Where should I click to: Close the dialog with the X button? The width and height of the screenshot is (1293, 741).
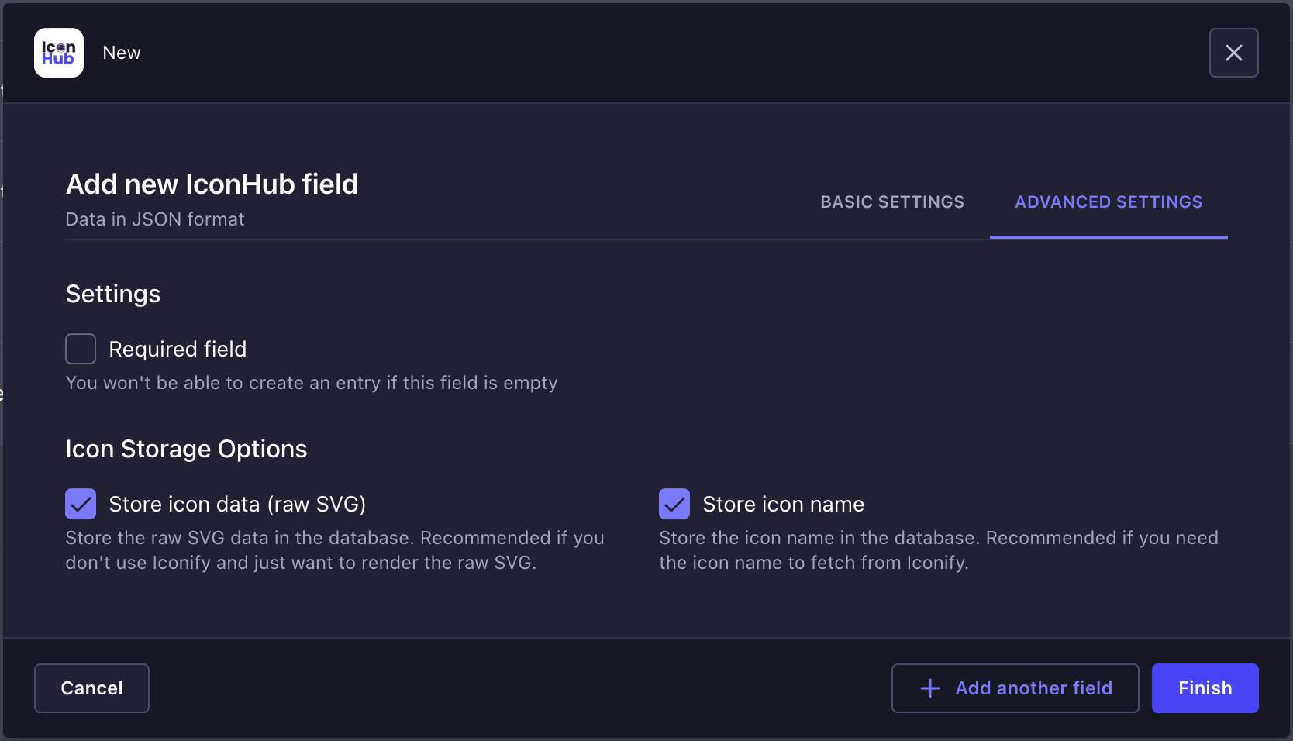[x=1233, y=53]
